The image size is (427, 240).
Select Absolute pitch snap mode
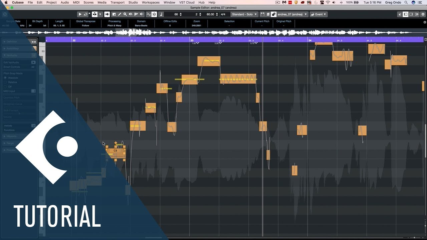pos(5,78)
